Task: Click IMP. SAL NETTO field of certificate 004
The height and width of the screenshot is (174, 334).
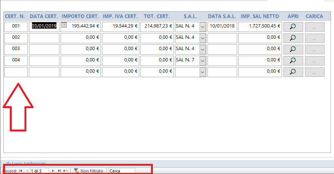Action: tap(260, 61)
